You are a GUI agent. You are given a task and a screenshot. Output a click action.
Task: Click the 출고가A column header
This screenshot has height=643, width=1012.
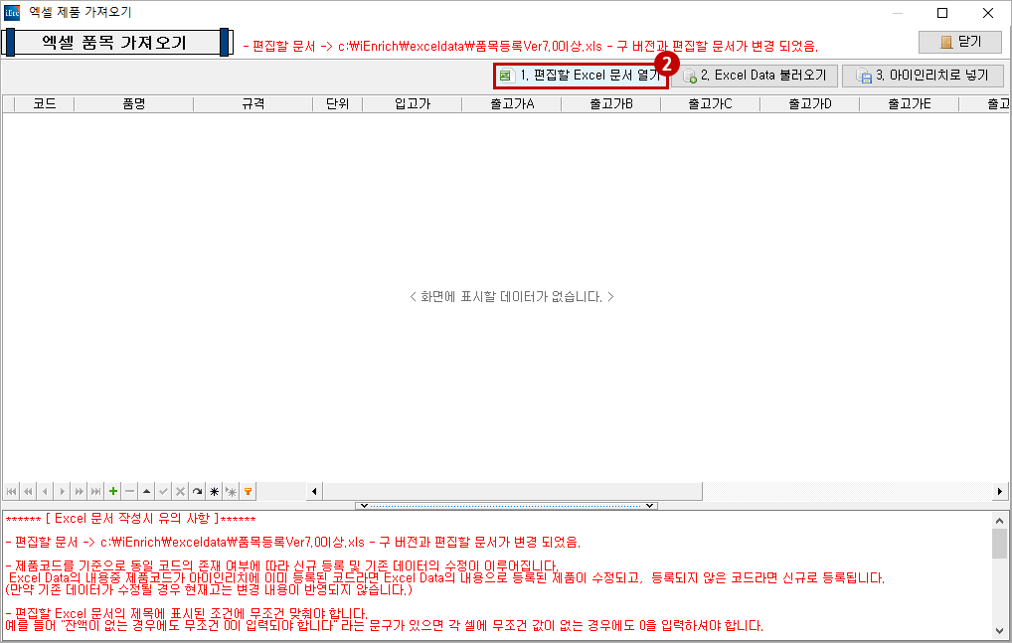coord(512,103)
